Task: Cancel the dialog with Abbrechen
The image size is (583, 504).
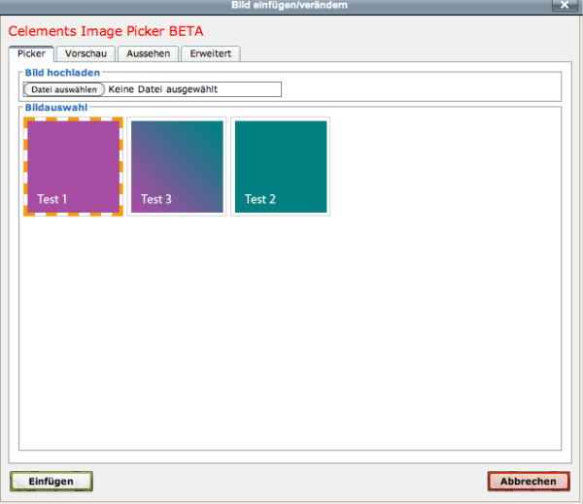Action: coord(528,481)
